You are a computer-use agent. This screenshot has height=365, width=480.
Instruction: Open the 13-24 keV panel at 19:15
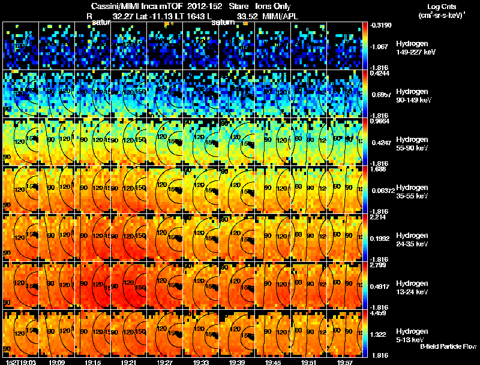(x=93, y=285)
